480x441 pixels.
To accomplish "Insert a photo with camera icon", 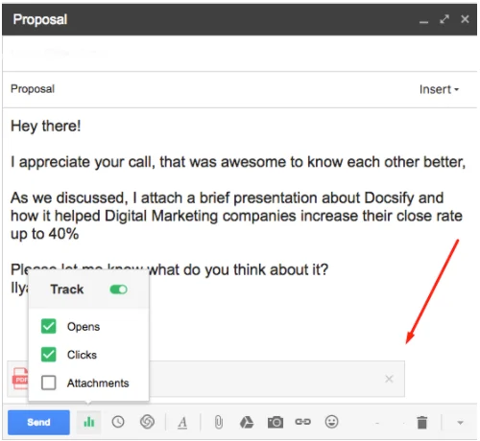I will [x=276, y=422].
